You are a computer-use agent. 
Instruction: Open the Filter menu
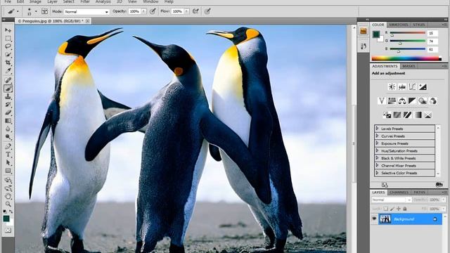coord(85,1)
